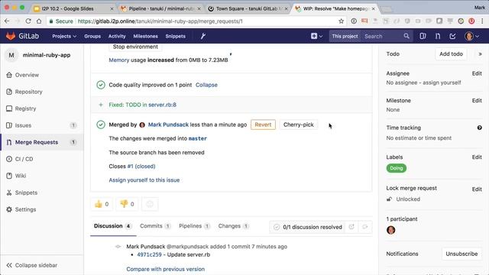Click Collapse sidebar at bottom left
The width and height of the screenshot is (489, 275).
[x=32, y=265]
